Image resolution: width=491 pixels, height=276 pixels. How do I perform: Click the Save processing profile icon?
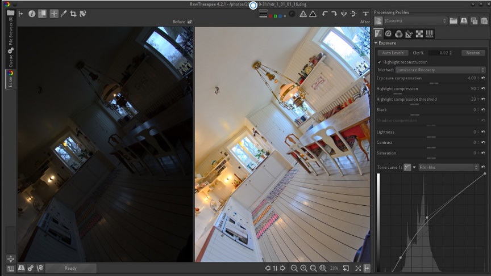tap(464, 21)
